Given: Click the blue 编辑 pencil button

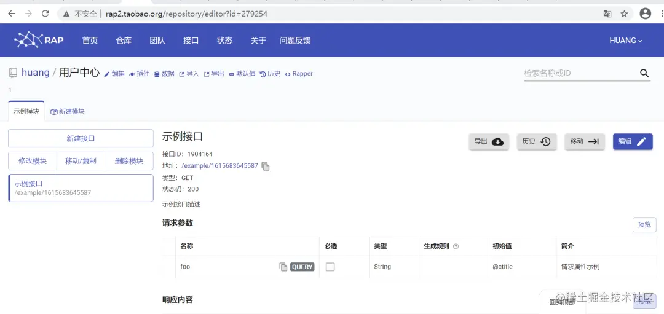Looking at the screenshot, I should [633, 142].
